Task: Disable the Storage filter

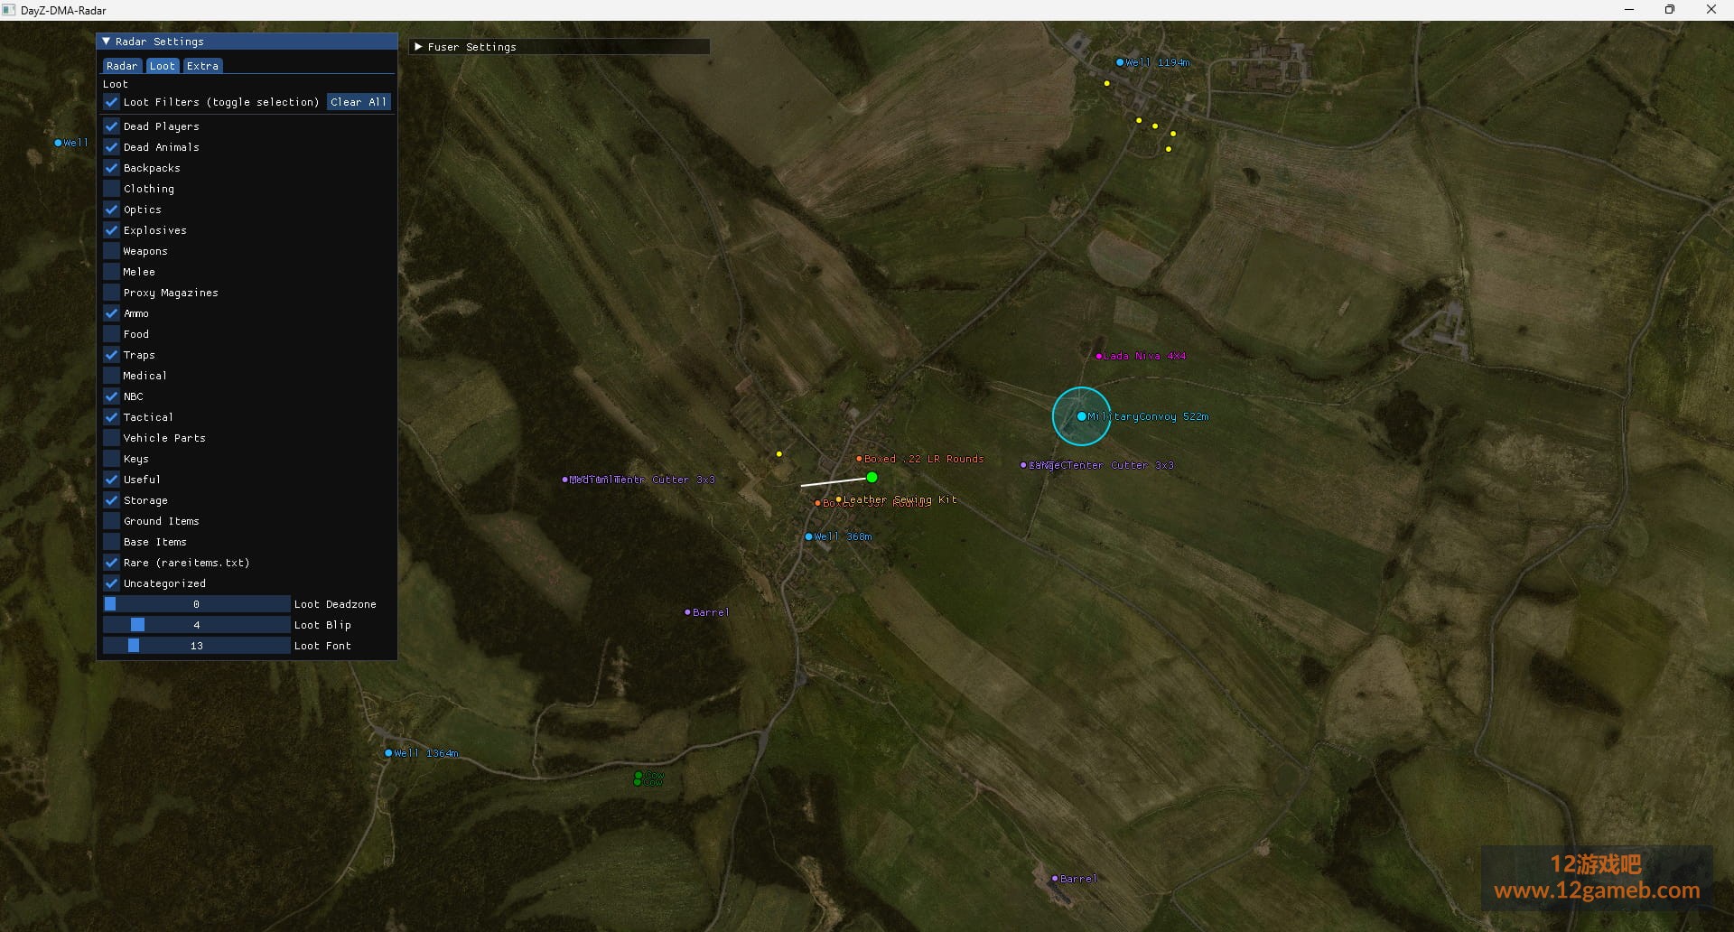Action: (111, 500)
